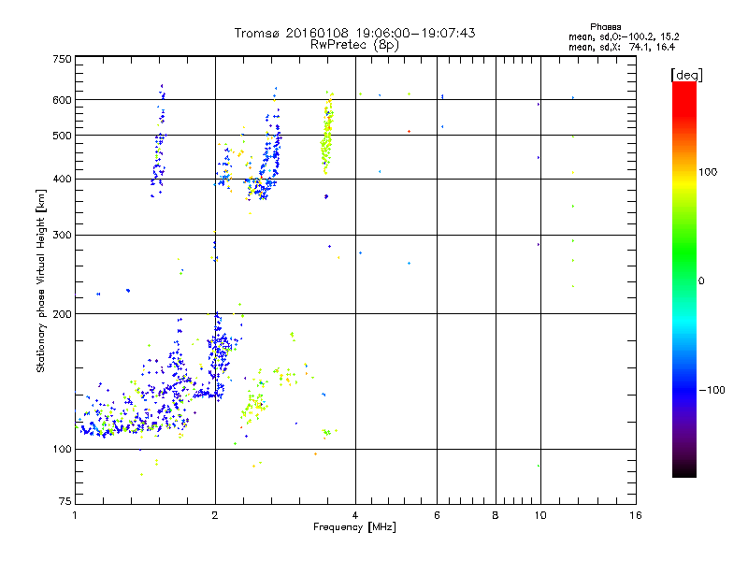The height and width of the screenshot is (561, 748).
Task: Click the y-axis tick label "75"
Action: [x=65, y=501]
